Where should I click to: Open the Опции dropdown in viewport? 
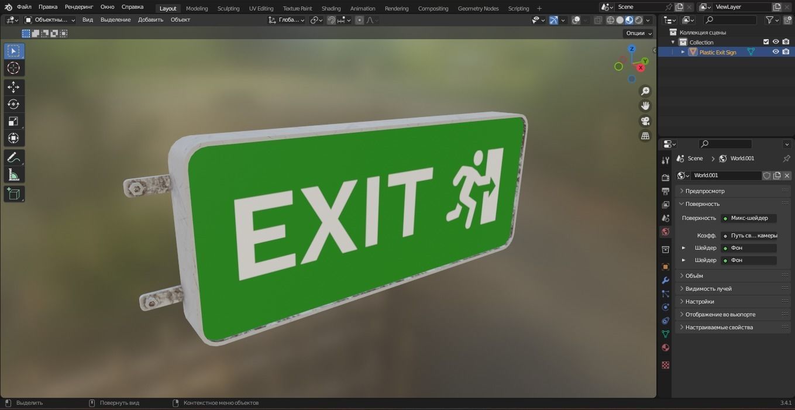(x=638, y=33)
